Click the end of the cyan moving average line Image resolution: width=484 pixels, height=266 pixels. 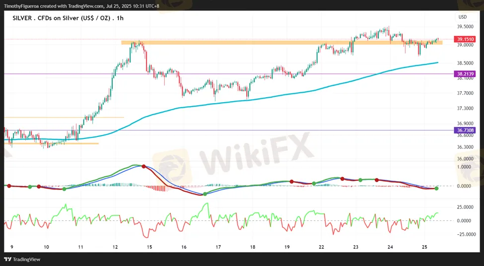click(x=437, y=63)
